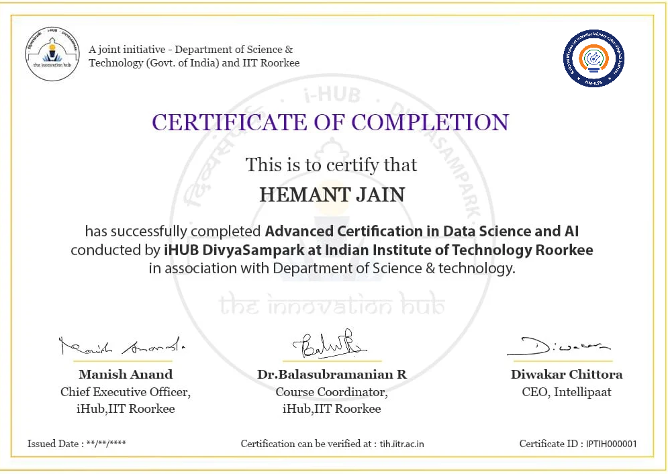668x474 pixels.
Task: Click the Dr. Balasubramanian R signature
Action: tap(330, 344)
